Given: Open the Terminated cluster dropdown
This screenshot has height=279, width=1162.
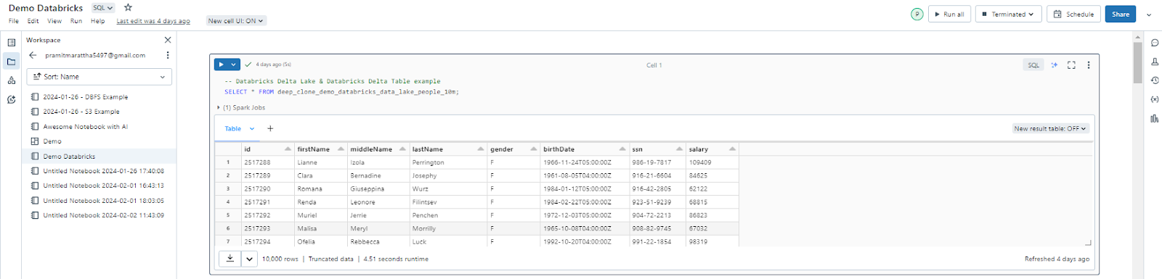Looking at the screenshot, I should pos(1008,14).
